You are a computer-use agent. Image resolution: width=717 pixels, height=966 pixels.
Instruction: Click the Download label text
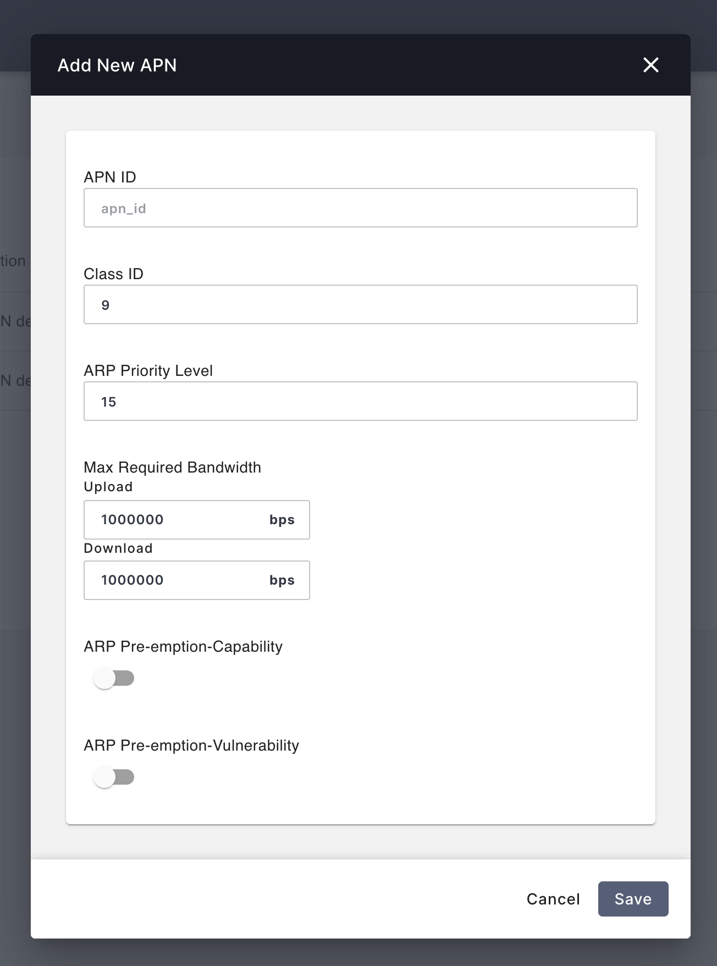118,548
